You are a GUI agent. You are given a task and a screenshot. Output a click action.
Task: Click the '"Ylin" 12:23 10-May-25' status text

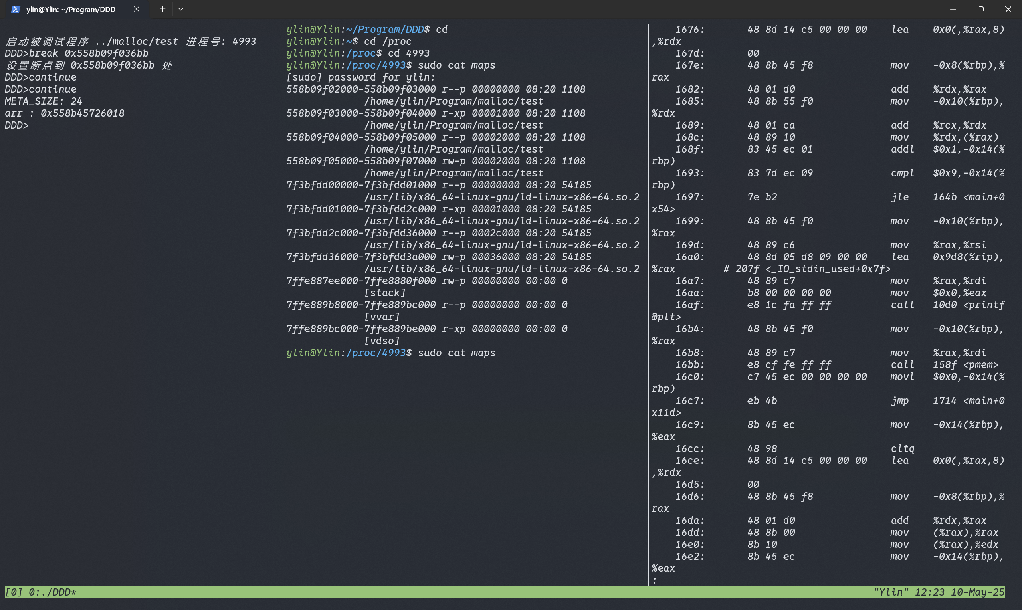(939, 592)
